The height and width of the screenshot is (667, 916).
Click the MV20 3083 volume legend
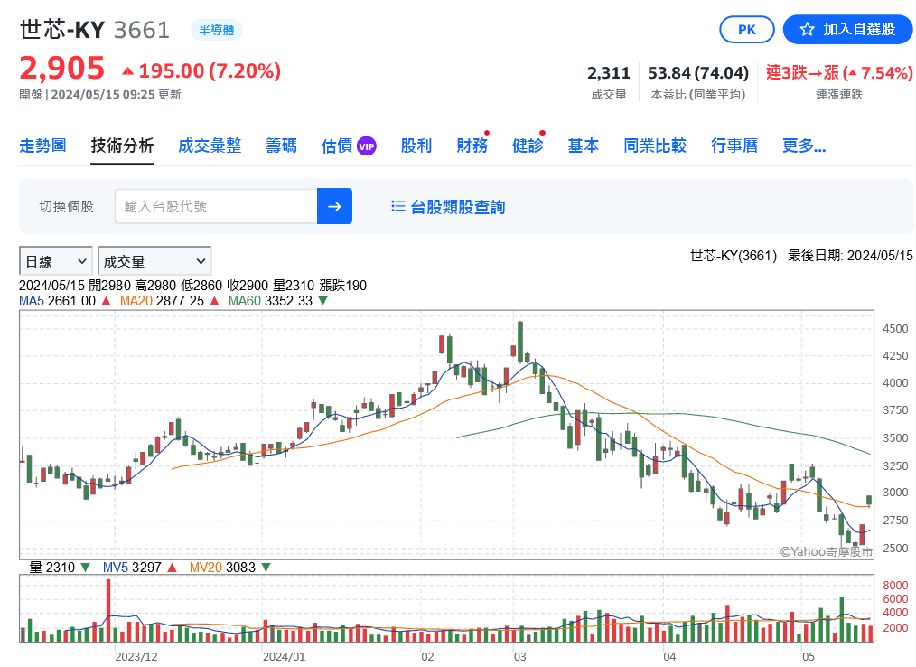222,567
